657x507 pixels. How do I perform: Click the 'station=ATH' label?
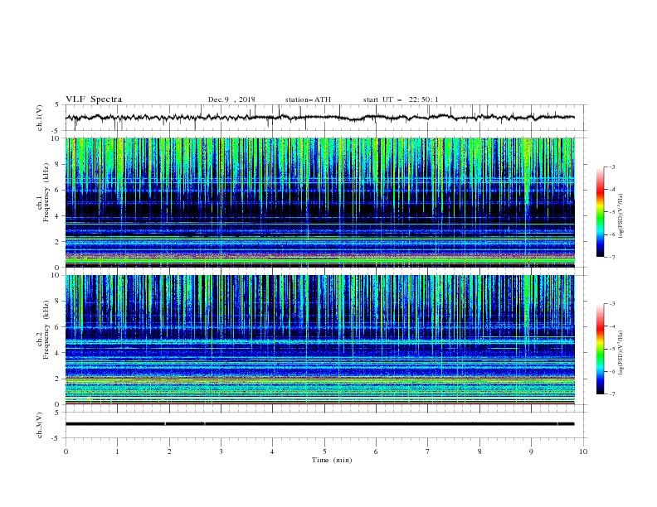click(308, 99)
